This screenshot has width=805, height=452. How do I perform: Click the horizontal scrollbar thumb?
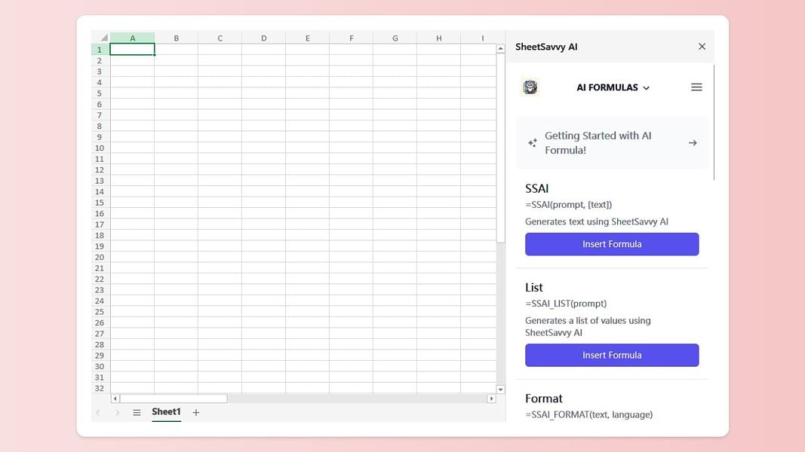point(174,399)
